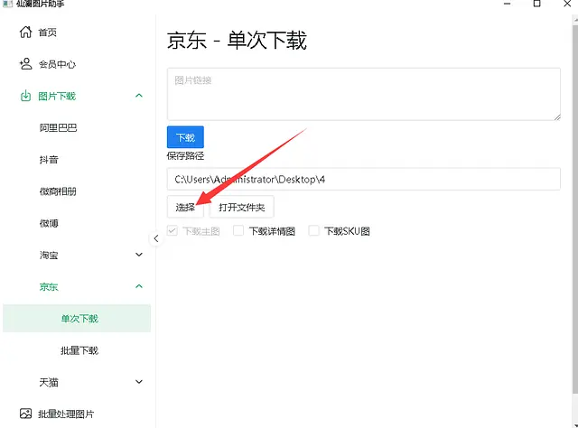Click the 天猫 menu label
This screenshot has height=428, width=578.
(49, 382)
